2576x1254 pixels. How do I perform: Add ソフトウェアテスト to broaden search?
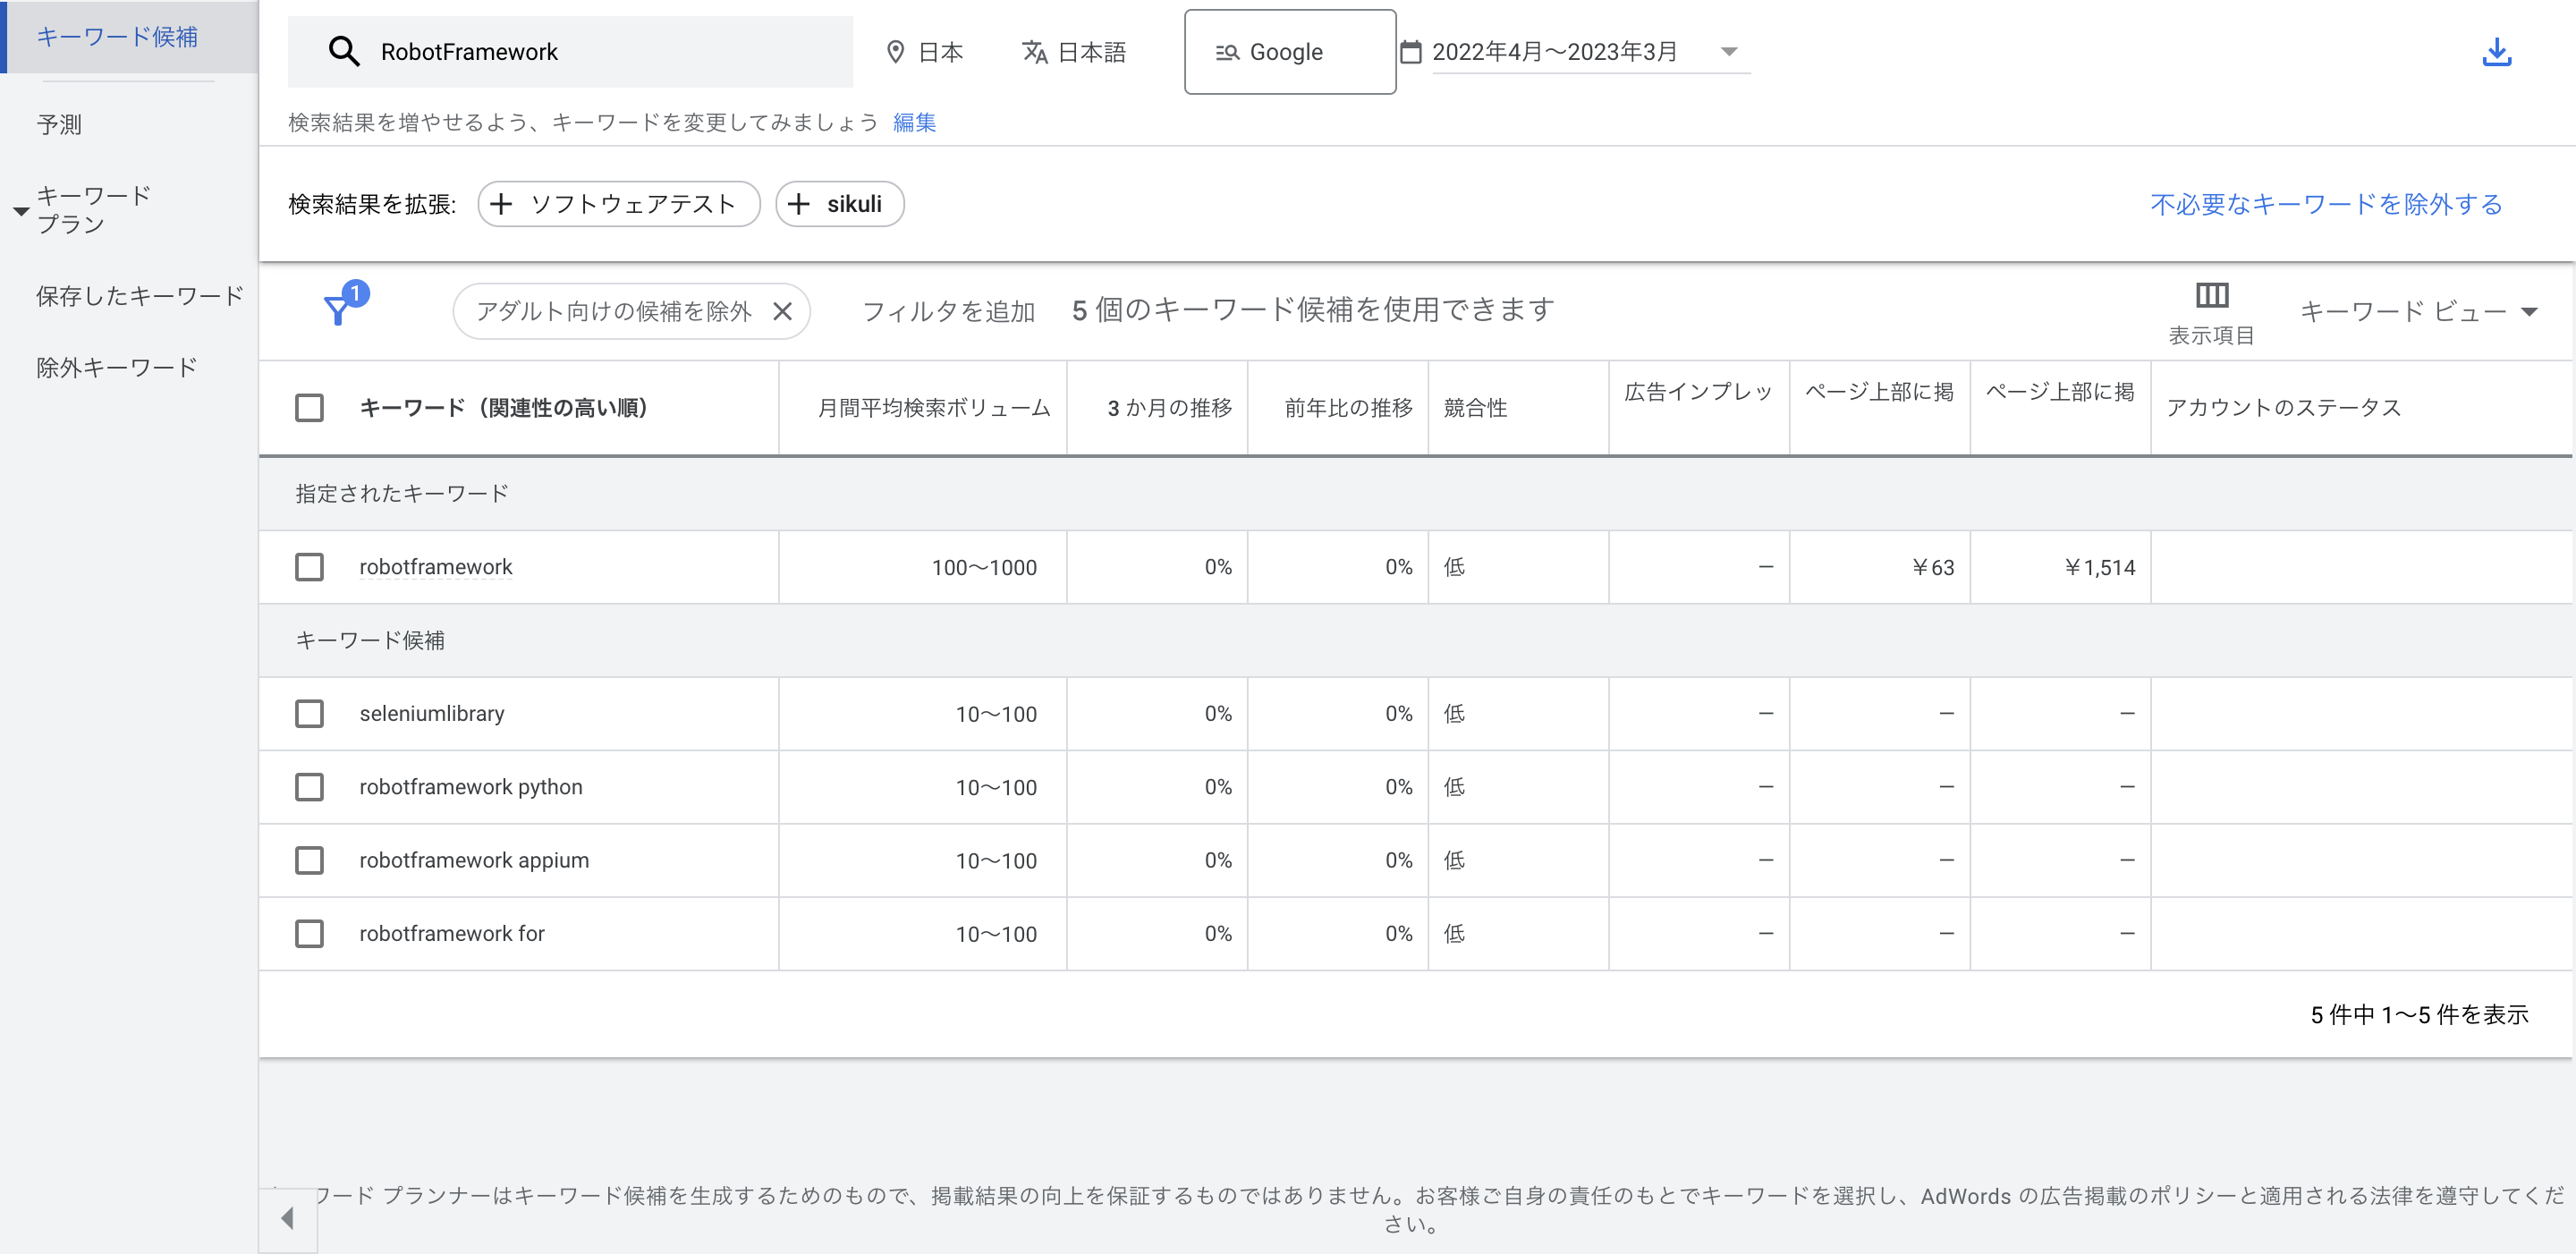618,204
